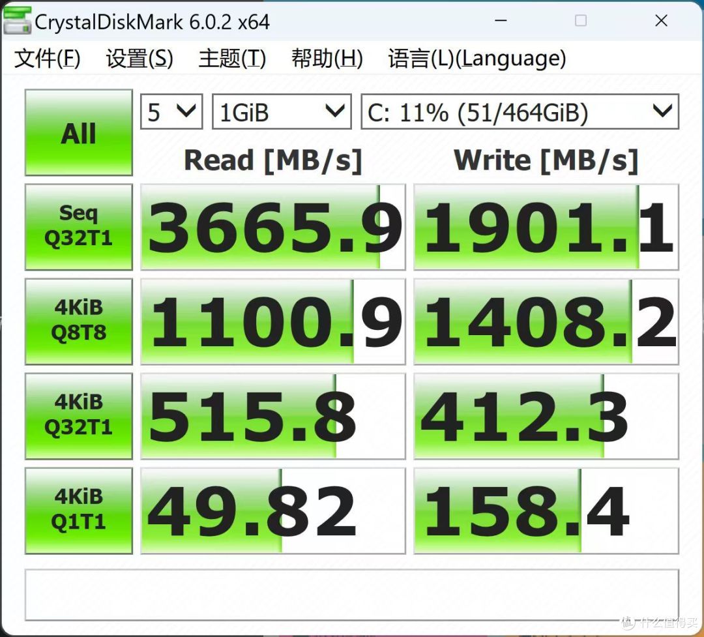Open the 语言(L)(Language) menu
Viewport: 704px width, 637px height.
click(x=477, y=59)
